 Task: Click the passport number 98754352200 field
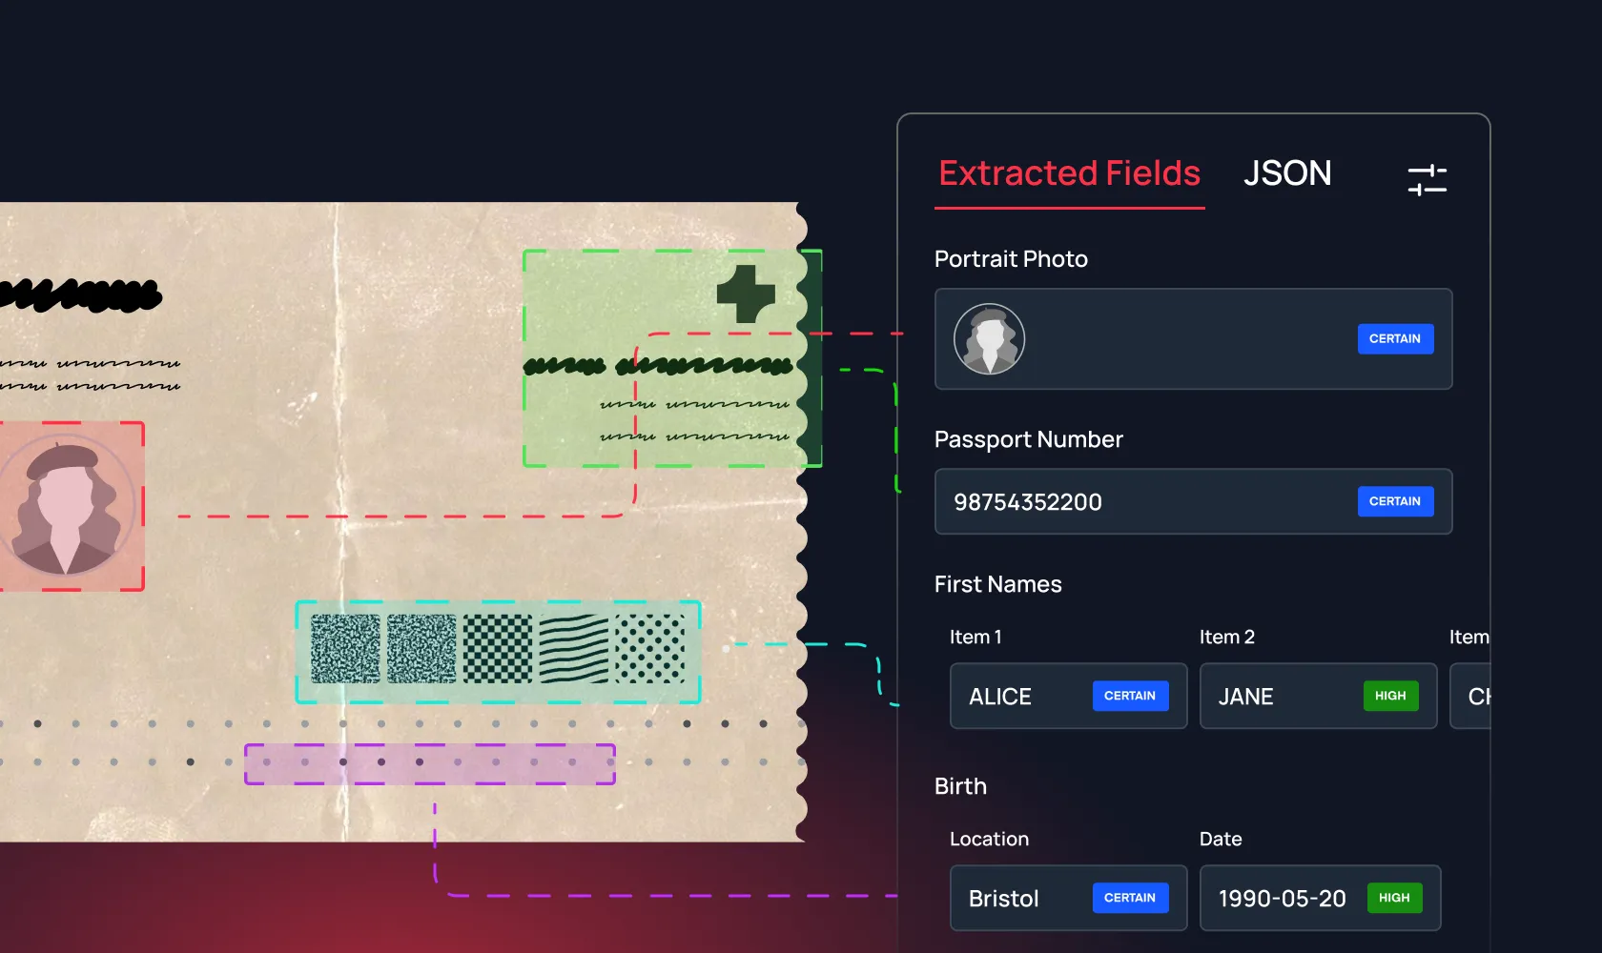1028,501
